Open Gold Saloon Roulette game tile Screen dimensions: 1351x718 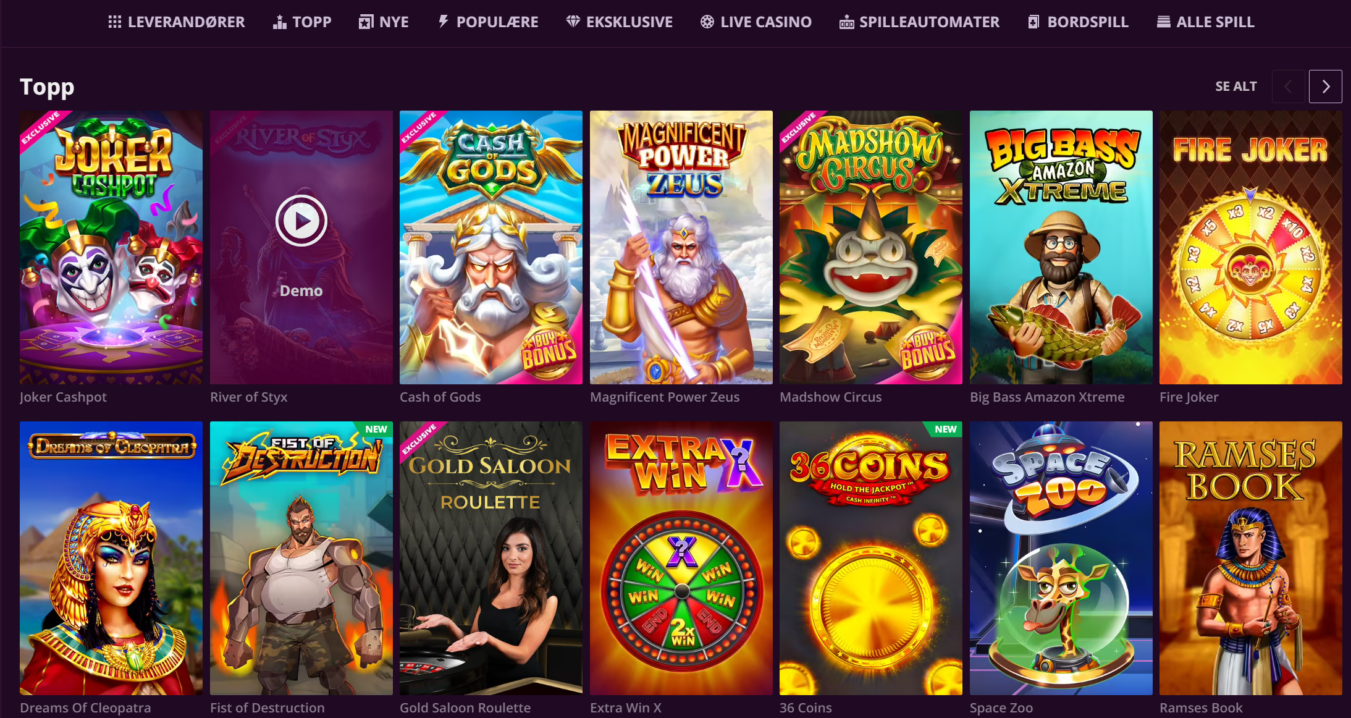pyautogui.click(x=490, y=558)
